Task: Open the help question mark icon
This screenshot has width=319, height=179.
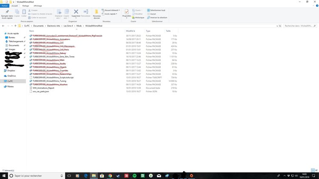Action: tap(317, 6)
